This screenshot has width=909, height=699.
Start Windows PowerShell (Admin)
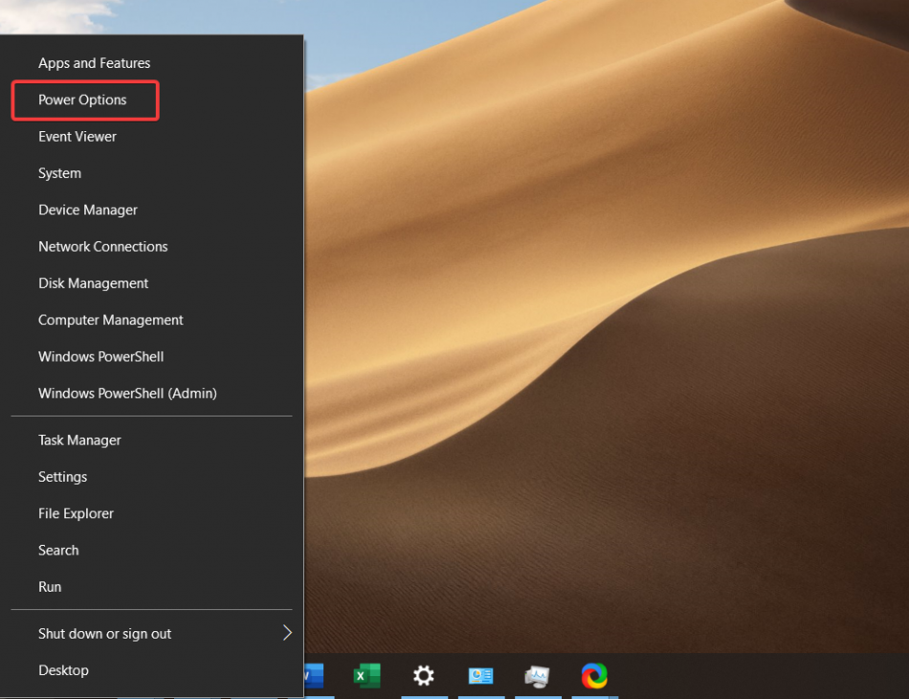(x=151, y=393)
